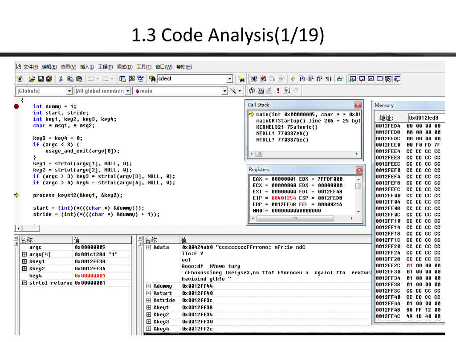Click the argc watch row
Image resolution: width=456 pixels, height=342 pixels.
pyautogui.click(x=75, y=248)
